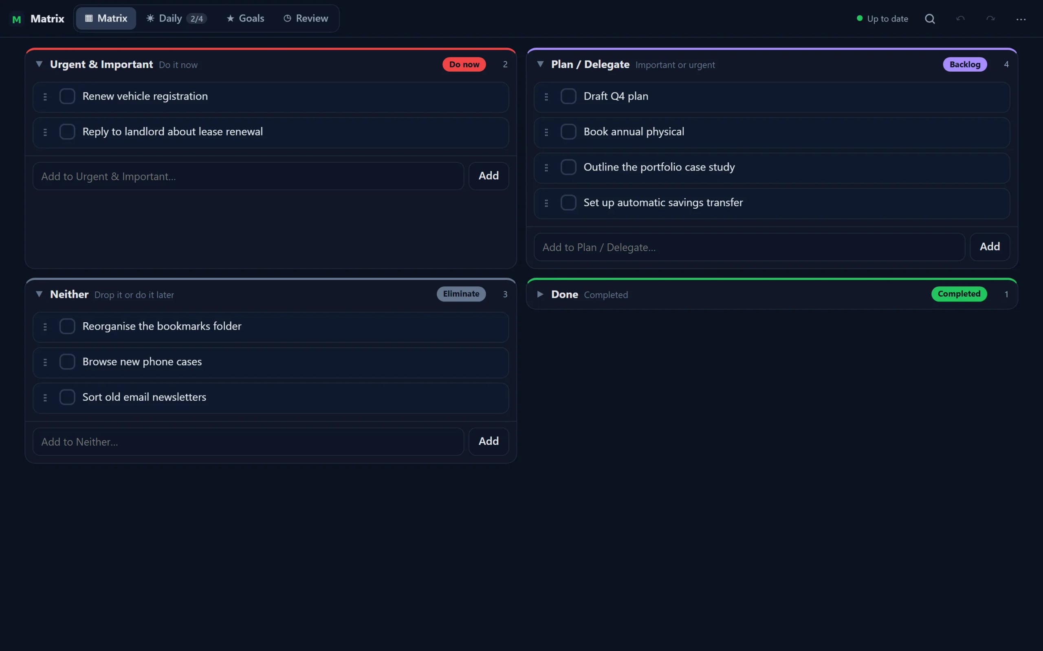
Task: Focus the Add to Plan / Delegate field
Action: click(x=749, y=247)
